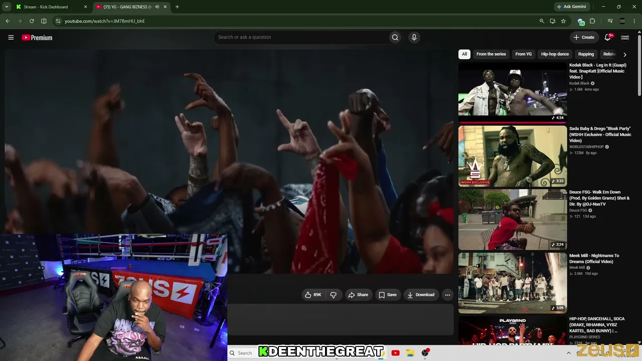This screenshot has width=642, height=361.
Task: Open the browser Extensions puzzle icon
Action: (592, 21)
